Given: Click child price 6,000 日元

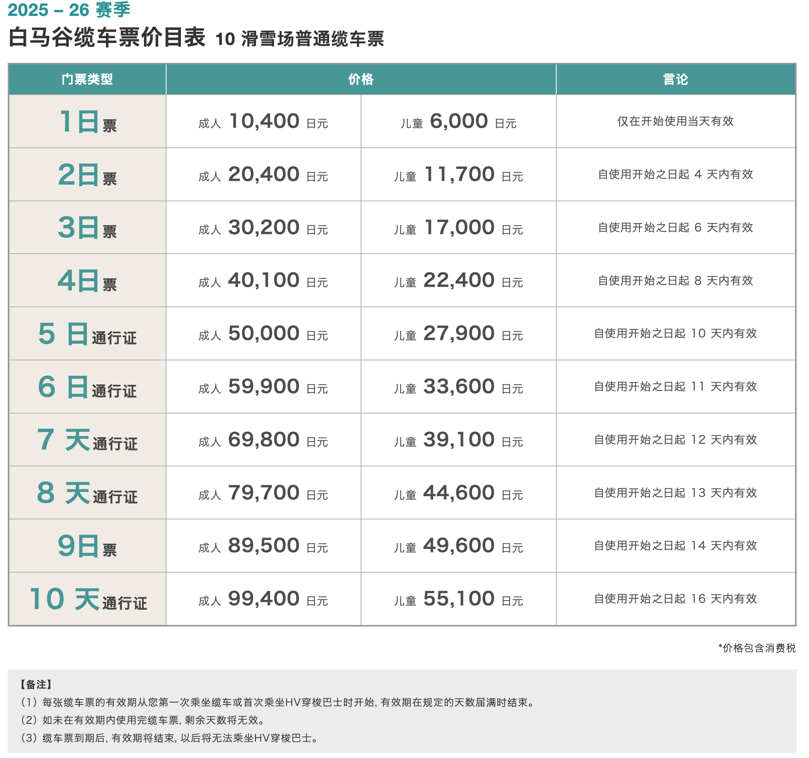Looking at the screenshot, I should point(458,121).
